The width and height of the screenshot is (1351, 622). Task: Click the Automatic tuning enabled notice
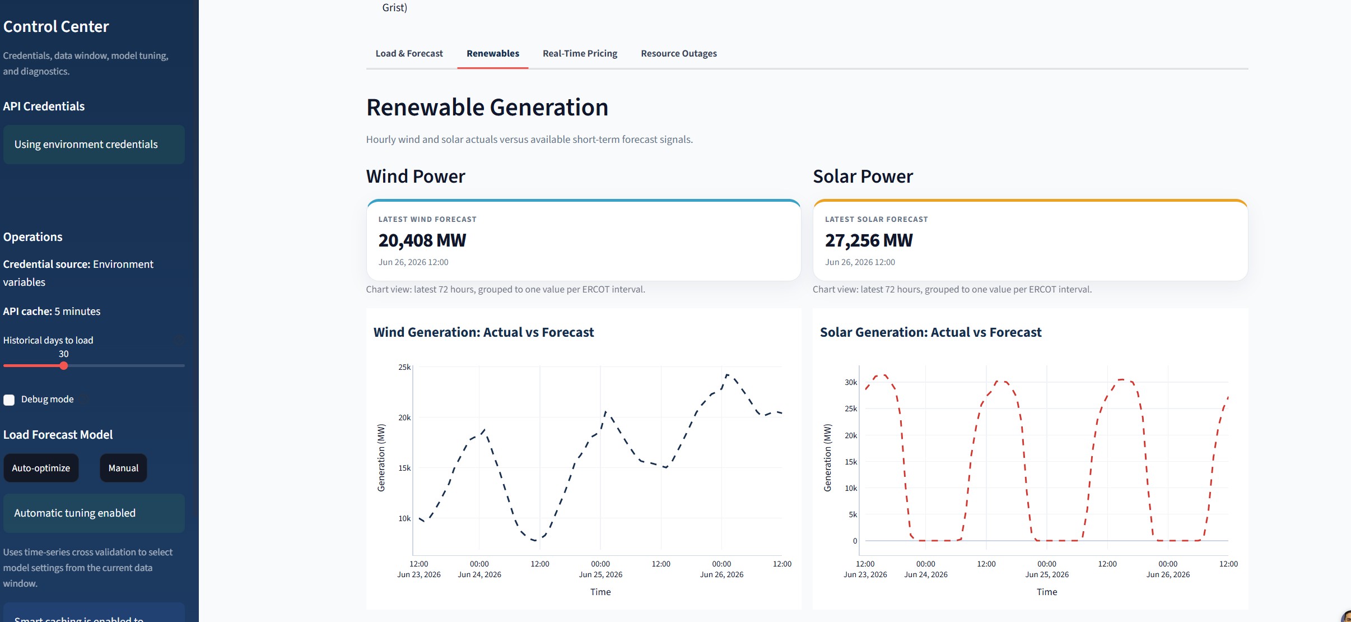pos(94,513)
